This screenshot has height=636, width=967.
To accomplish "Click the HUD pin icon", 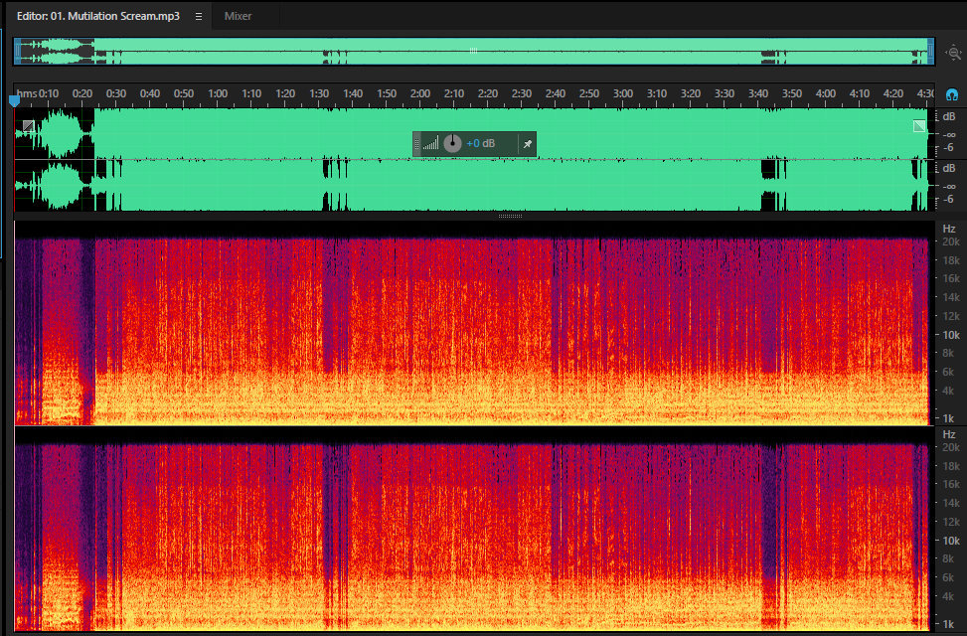I will coord(528,144).
